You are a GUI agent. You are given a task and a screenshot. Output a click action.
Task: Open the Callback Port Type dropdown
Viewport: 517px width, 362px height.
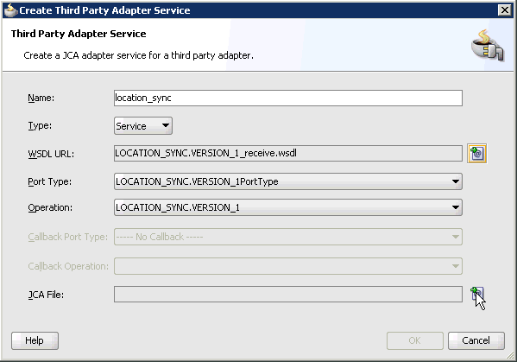(x=287, y=237)
